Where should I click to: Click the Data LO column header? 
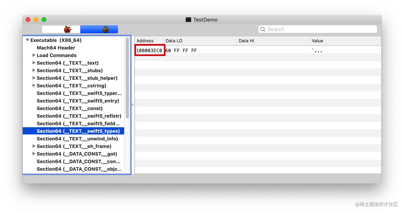(200, 41)
